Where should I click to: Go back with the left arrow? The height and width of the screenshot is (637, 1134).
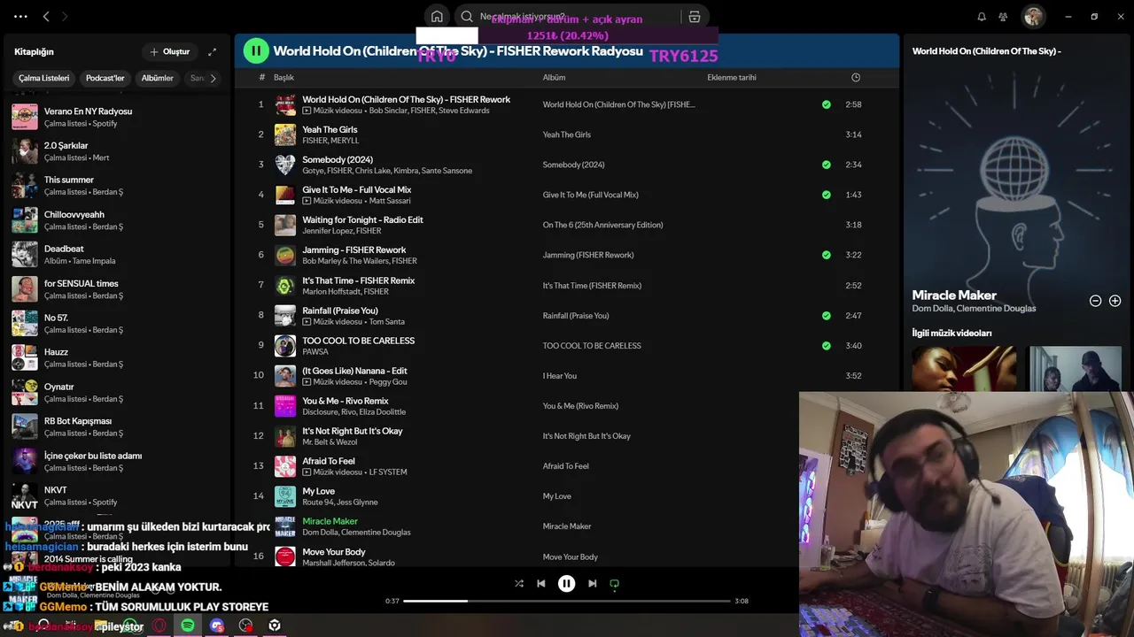click(46, 16)
